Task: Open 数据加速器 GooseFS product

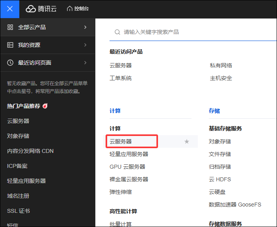Action: click(235, 205)
